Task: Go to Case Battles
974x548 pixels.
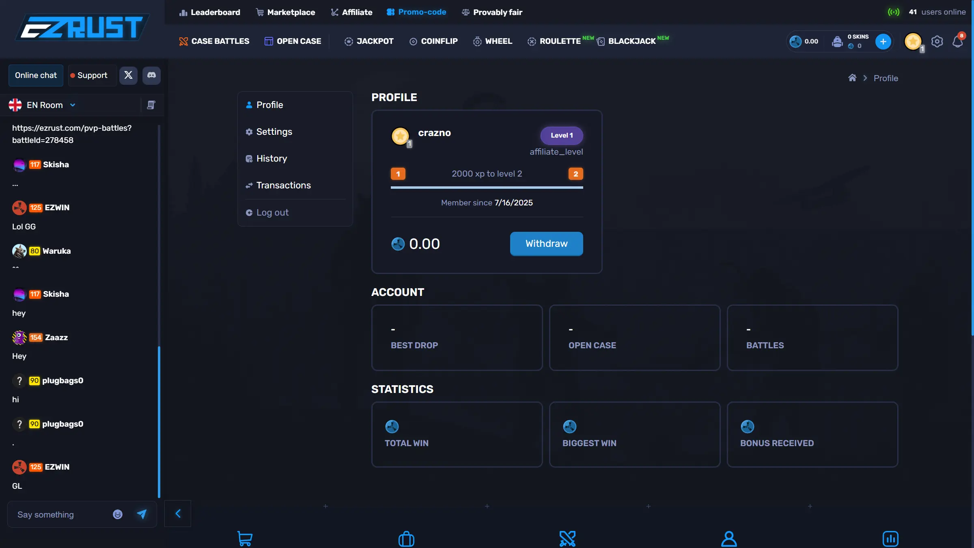Action: (214, 41)
